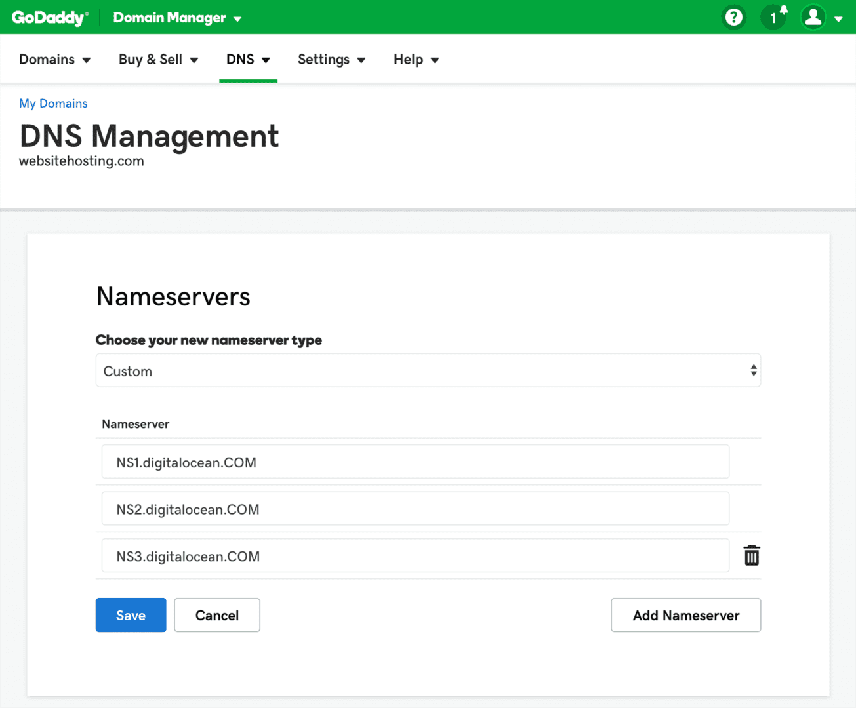Click the GoDaddy logo
The width and height of the screenshot is (856, 708).
(x=50, y=18)
